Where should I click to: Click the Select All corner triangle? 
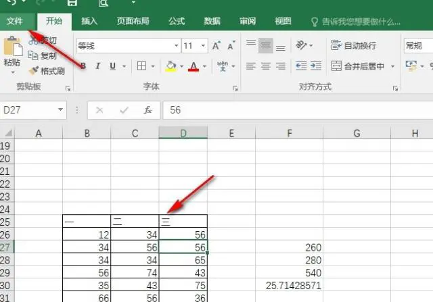(8, 133)
